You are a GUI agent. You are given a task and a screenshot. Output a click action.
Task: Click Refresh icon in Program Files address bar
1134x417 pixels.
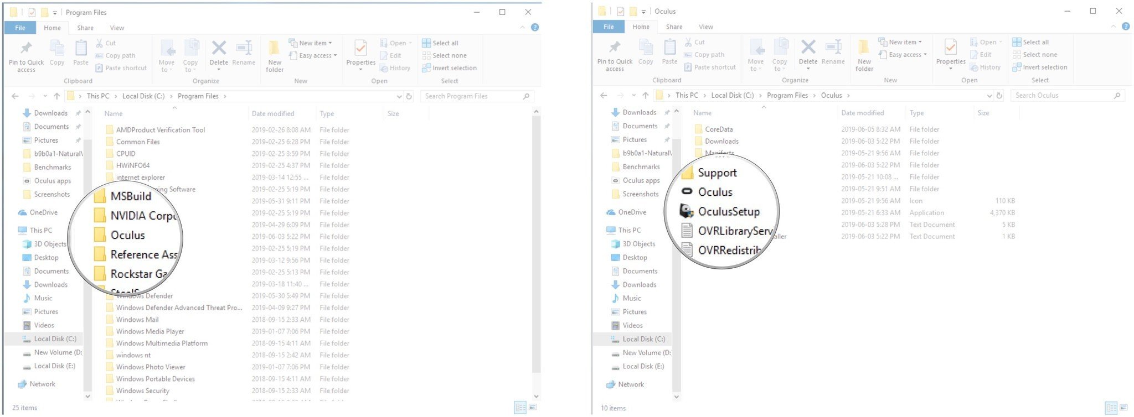pos(409,96)
